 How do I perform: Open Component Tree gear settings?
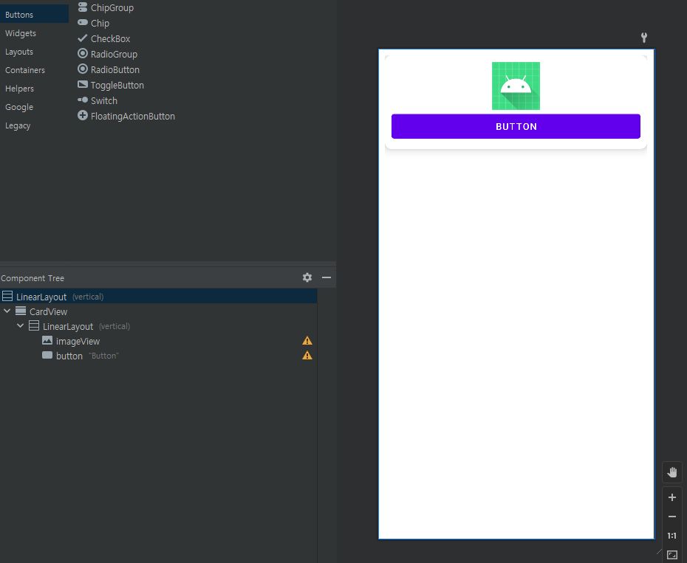click(x=307, y=277)
